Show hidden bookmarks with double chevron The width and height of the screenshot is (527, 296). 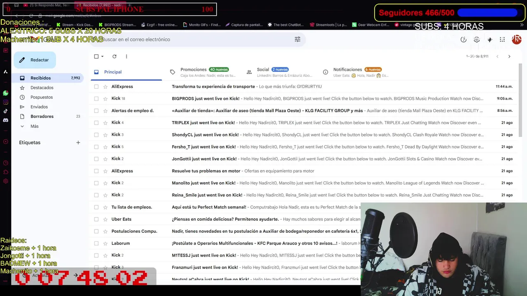click(x=522, y=25)
